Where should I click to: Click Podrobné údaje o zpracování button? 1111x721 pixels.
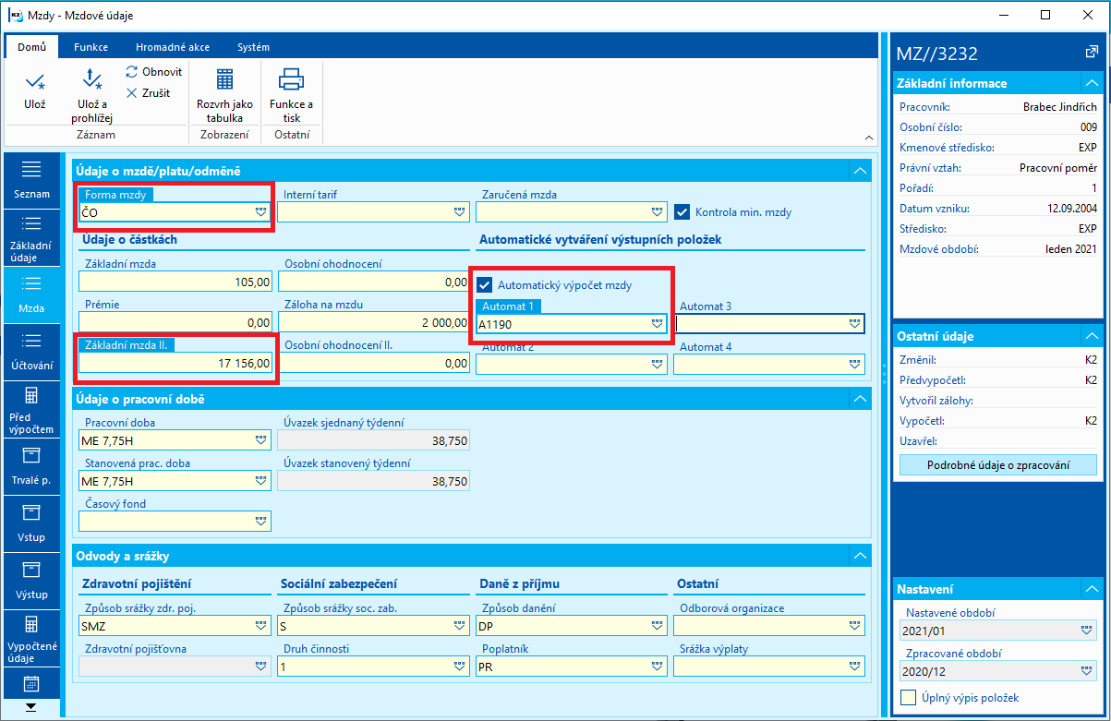tap(998, 465)
